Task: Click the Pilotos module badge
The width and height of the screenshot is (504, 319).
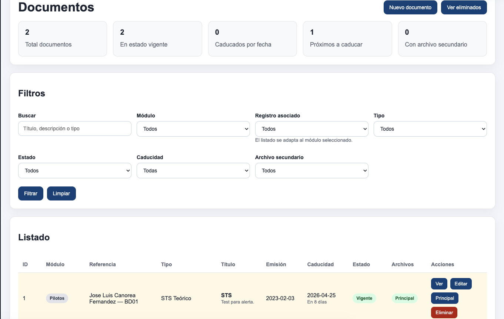Action: tap(57, 298)
